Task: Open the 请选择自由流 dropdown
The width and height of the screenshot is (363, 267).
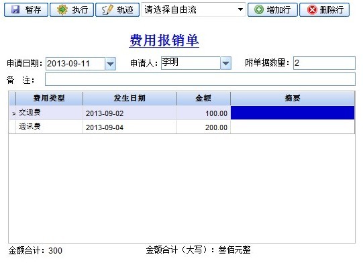Action: pyautogui.click(x=193, y=9)
